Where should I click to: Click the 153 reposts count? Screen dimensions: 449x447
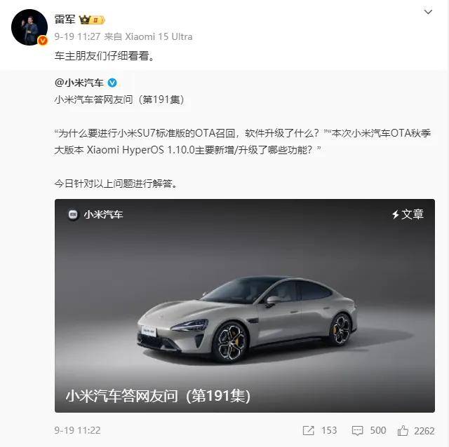[329, 430]
